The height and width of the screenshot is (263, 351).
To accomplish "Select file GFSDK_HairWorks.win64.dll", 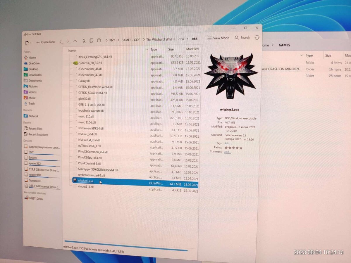I will [96, 87].
